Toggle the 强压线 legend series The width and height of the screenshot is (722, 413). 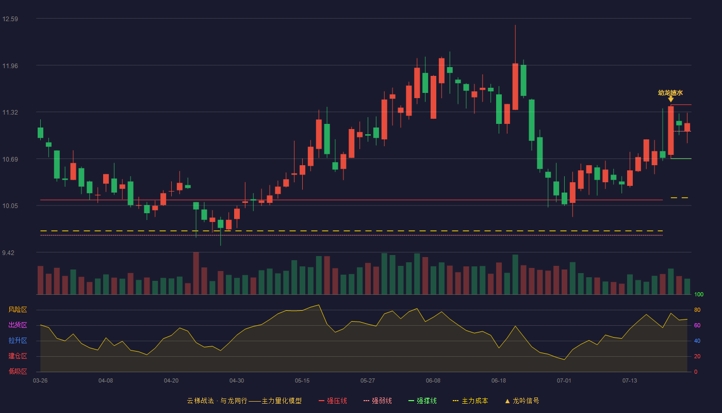(333, 401)
